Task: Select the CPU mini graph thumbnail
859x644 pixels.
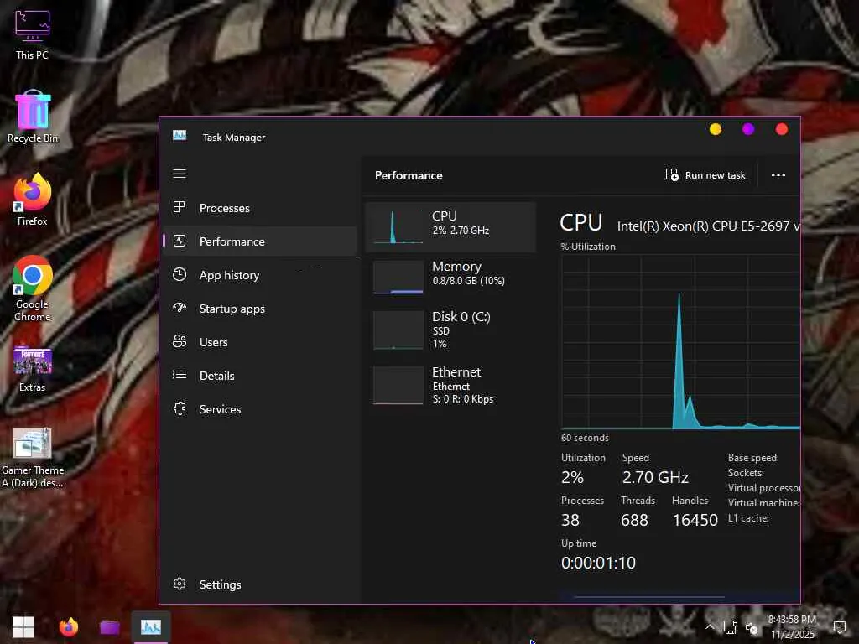Action: coord(398,226)
